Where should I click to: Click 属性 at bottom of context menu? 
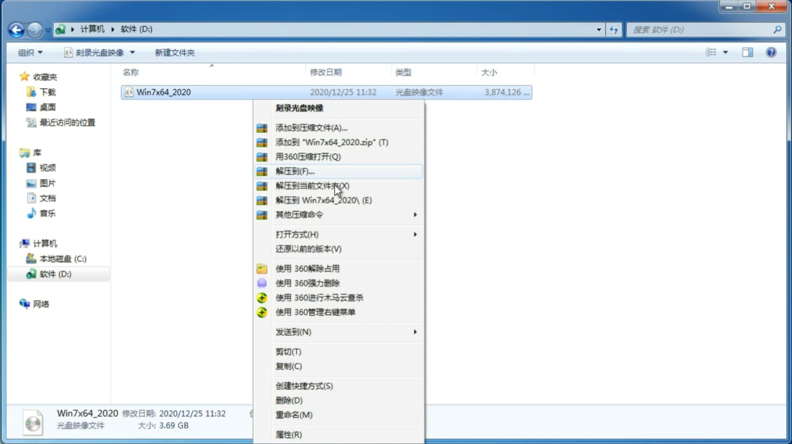(x=288, y=434)
